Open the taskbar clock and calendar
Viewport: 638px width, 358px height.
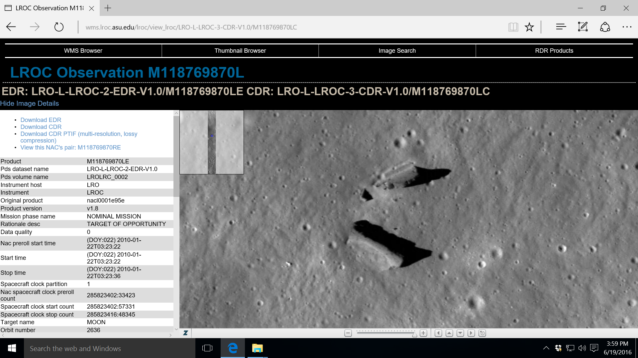(617, 348)
